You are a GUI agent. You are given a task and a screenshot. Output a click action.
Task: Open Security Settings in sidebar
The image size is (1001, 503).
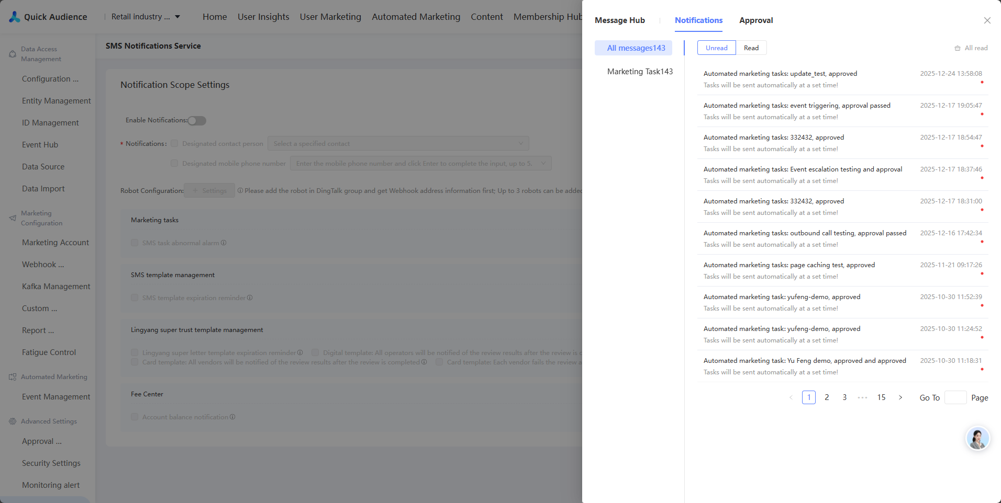(x=51, y=463)
